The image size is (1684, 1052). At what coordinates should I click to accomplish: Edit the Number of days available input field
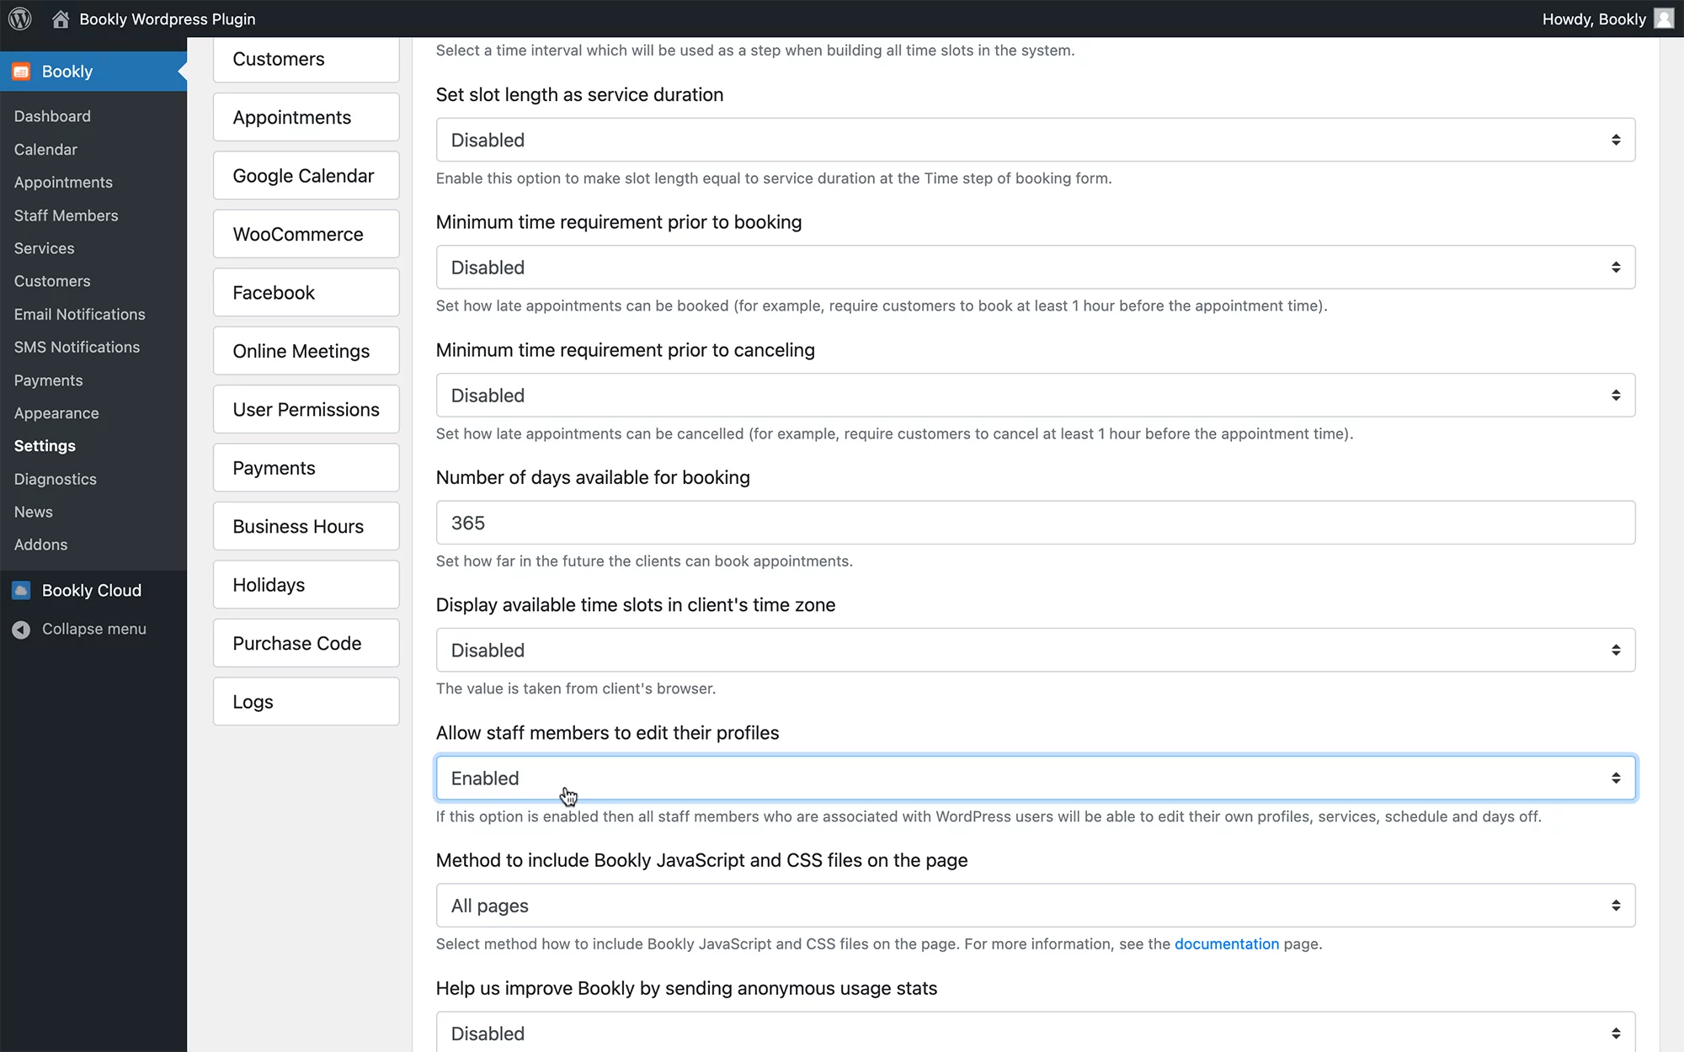coord(1036,523)
